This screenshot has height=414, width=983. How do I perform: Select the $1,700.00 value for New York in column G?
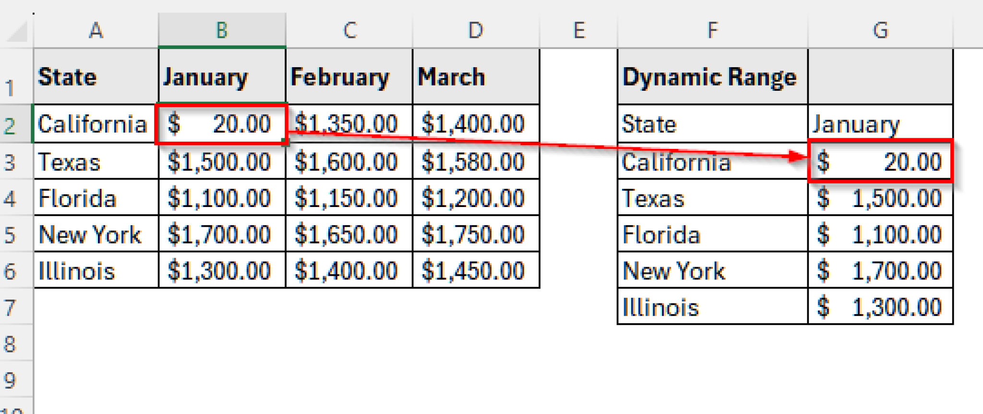pyautogui.click(x=881, y=270)
